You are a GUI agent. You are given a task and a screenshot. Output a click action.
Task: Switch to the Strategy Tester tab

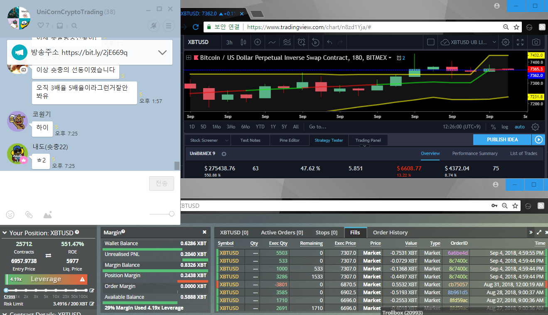329,140
